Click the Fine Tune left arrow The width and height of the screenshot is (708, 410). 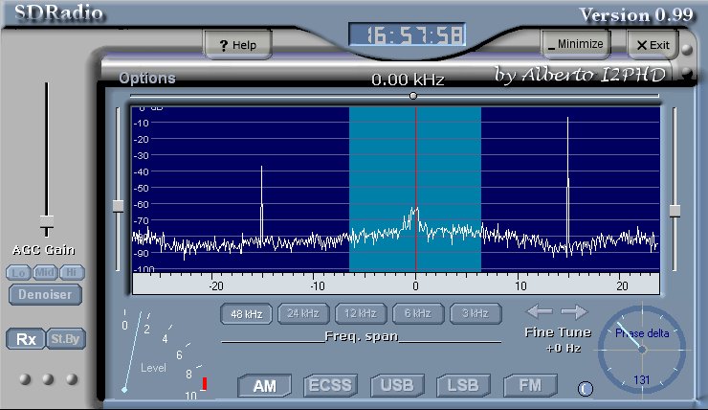[x=540, y=311]
